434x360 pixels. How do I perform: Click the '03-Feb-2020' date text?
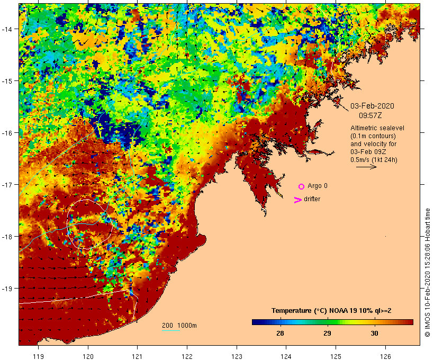[x=372, y=106]
